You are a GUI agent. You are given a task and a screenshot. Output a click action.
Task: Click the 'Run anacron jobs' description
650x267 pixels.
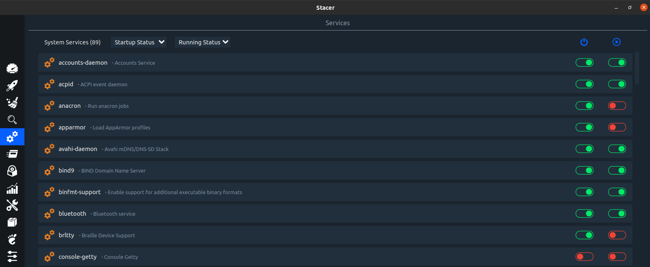(108, 106)
